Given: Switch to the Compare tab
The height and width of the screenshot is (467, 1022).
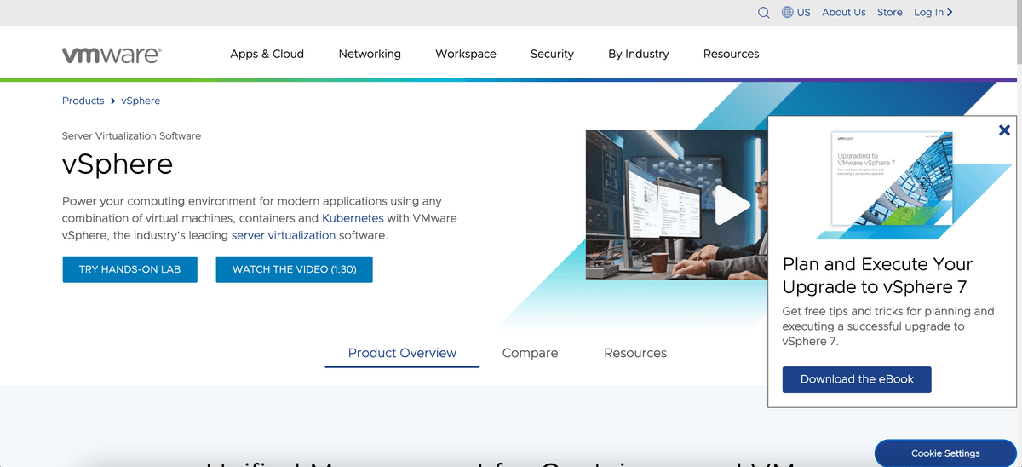Looking at the screenshot, I should point(530,353).
